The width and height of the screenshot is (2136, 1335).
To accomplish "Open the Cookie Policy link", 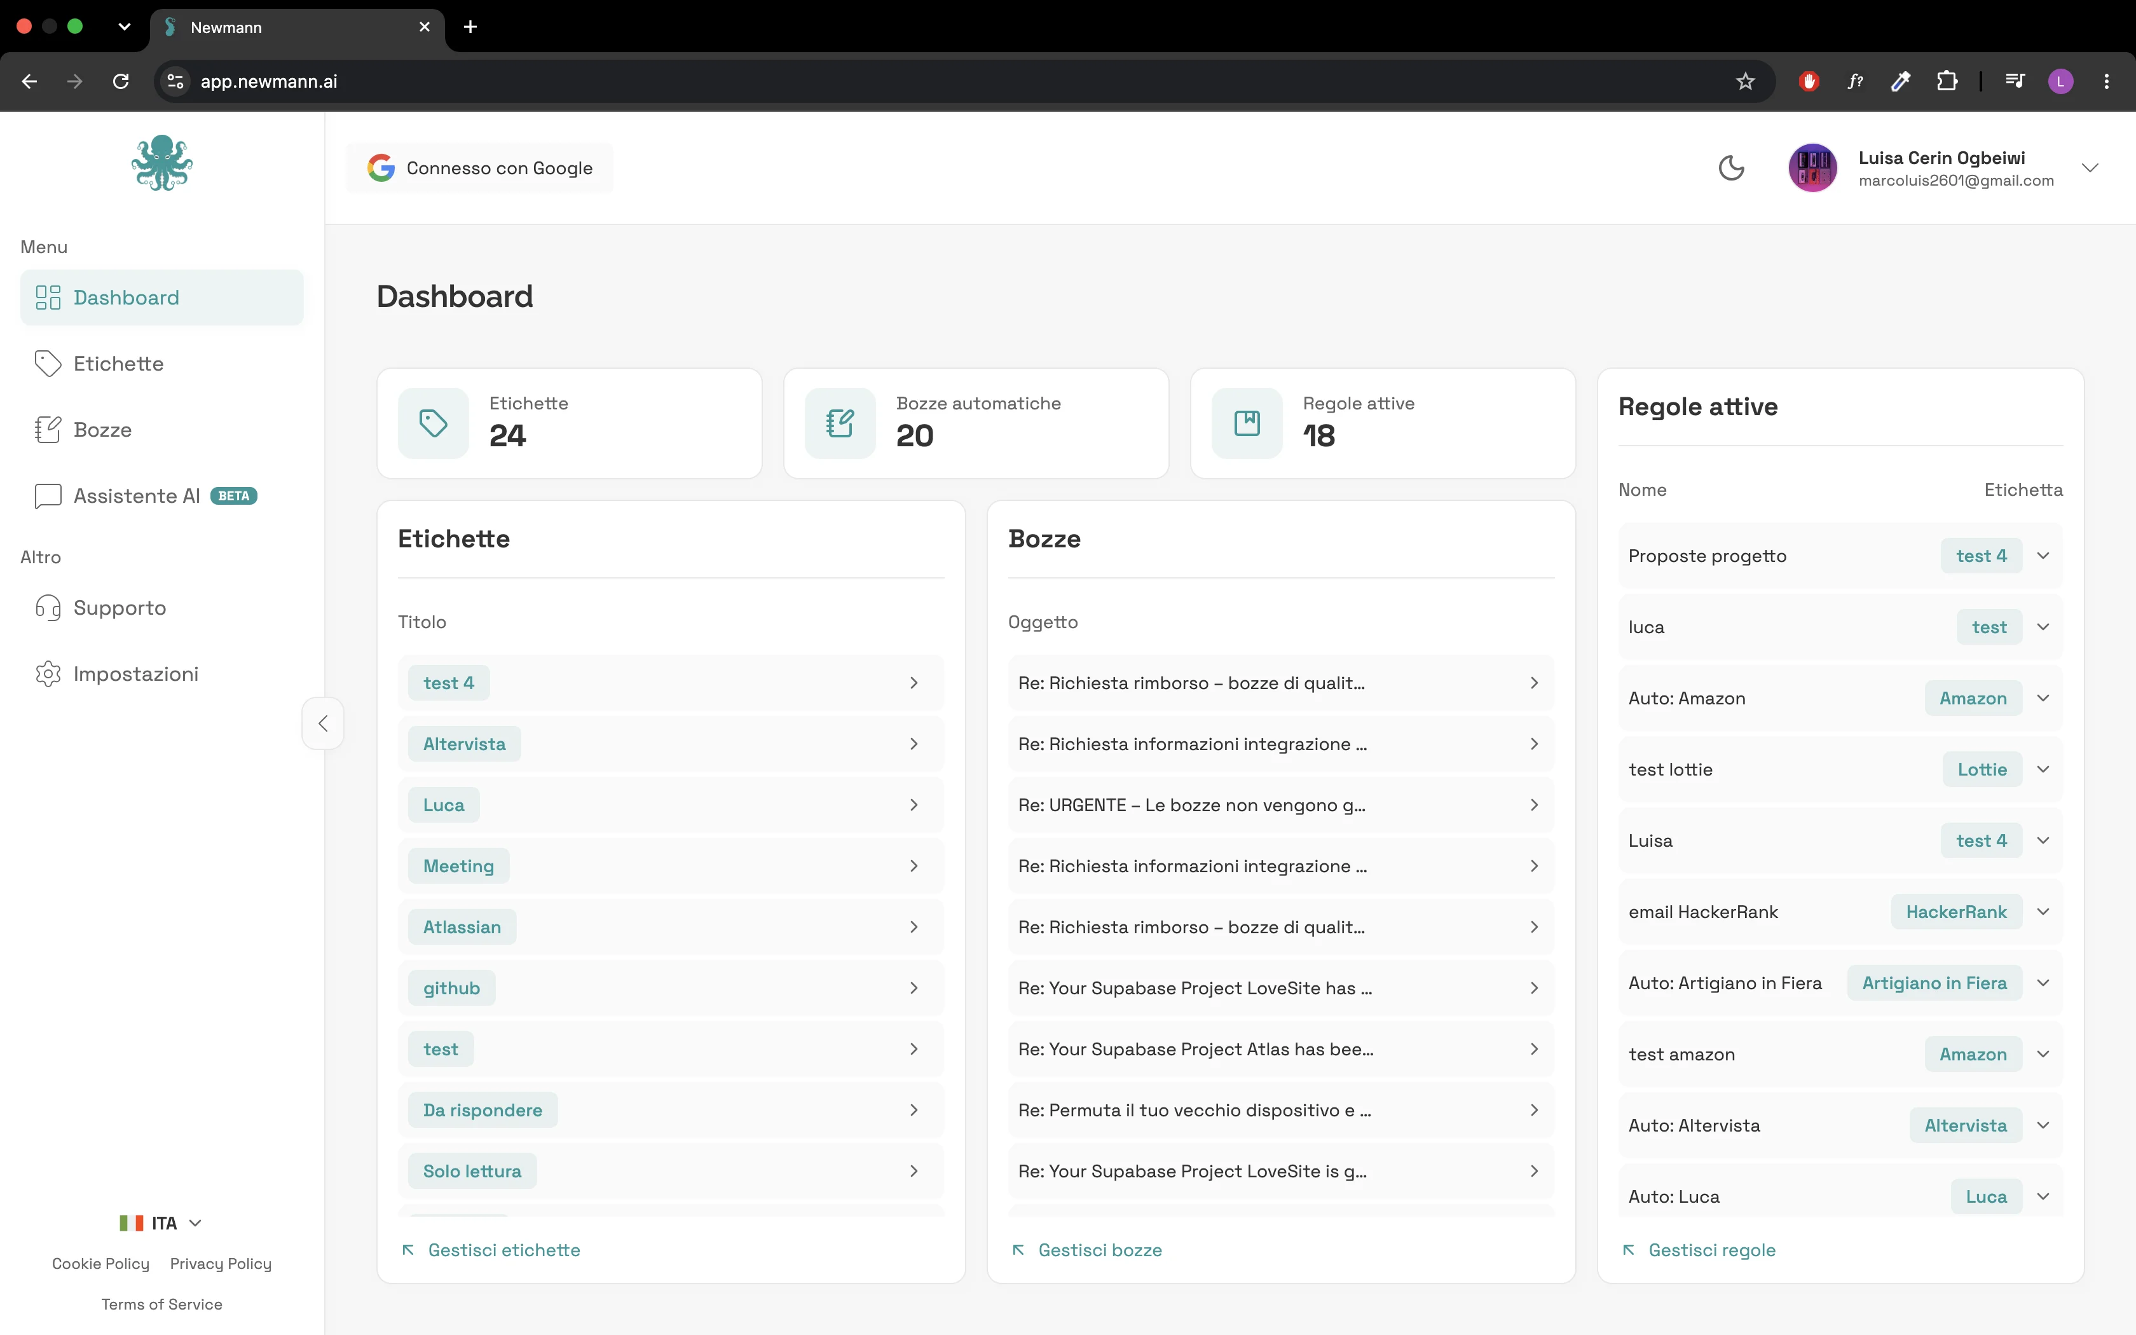I will (100, 1264).
